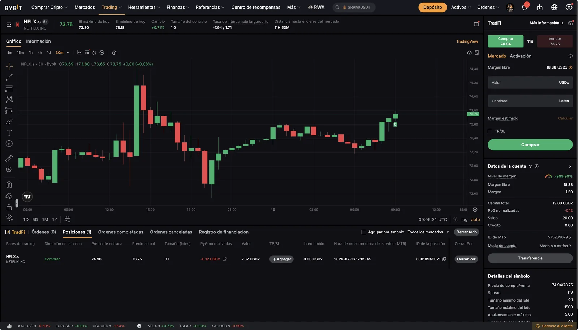
Task: Activate the chart zoom-in tool
Action: tap(9, 170)
